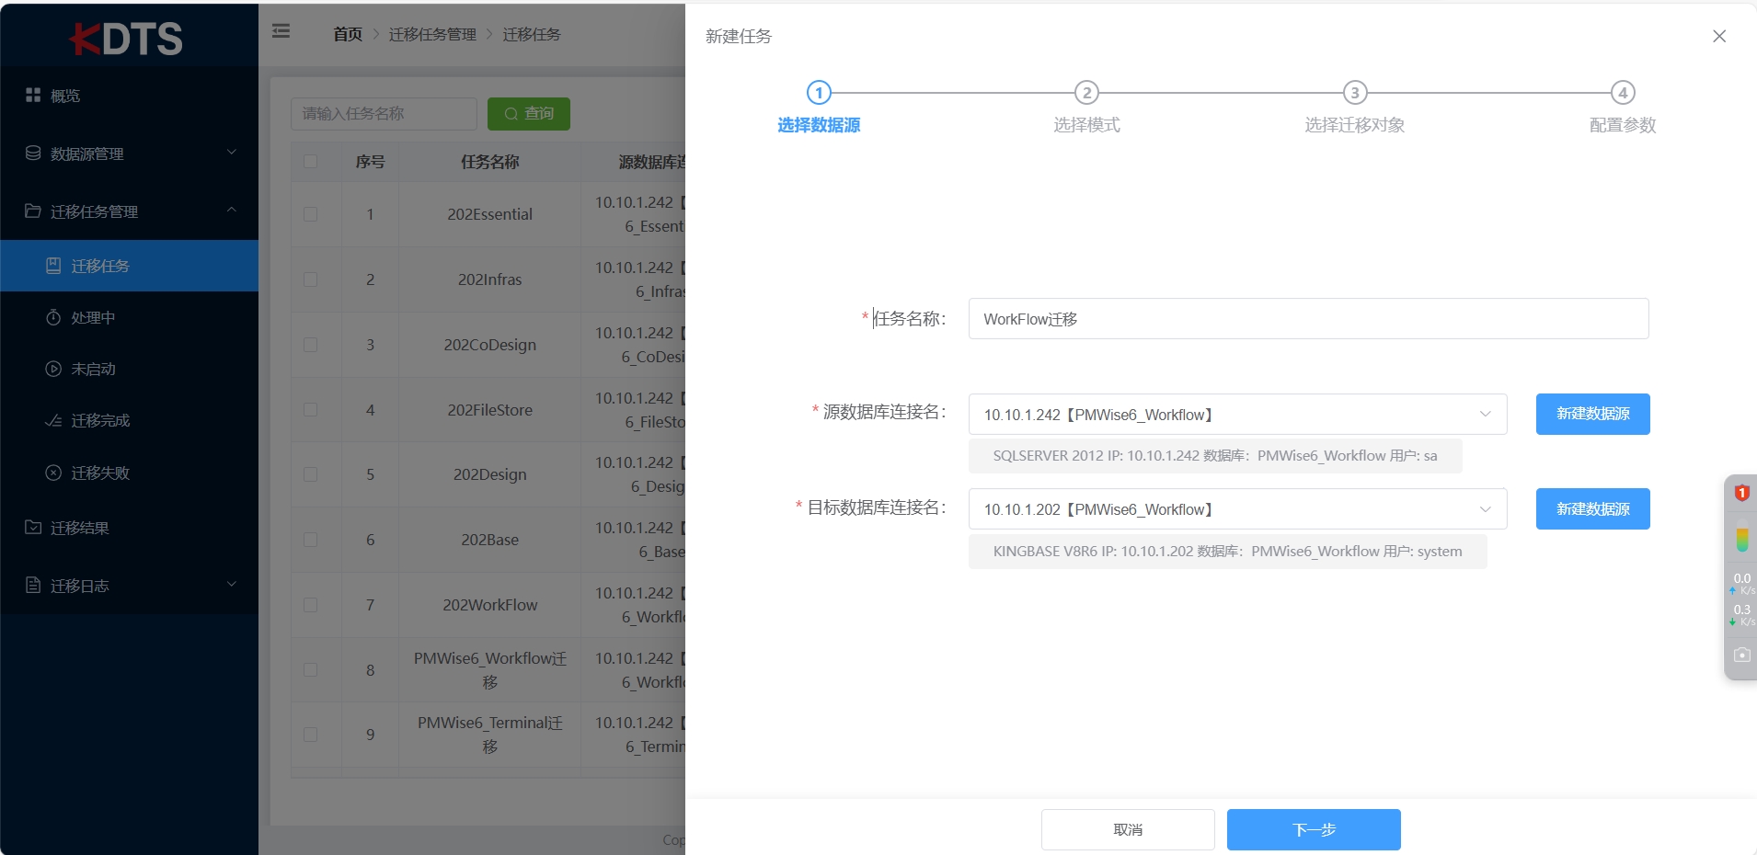
Task: Click the 202FileStore task name cell
Action: pyautogui.click(x=490, y=410)
